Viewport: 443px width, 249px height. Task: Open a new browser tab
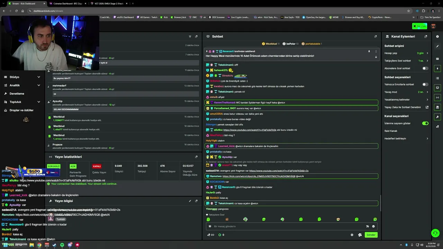(x=133, y=3)
